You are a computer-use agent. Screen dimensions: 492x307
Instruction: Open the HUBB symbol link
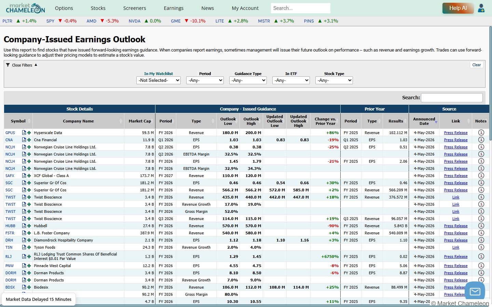pyautogui.click(x=10, y=226)
